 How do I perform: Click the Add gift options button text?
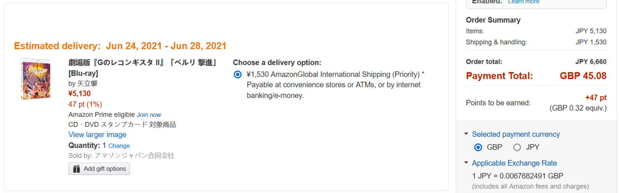[105, 169]
